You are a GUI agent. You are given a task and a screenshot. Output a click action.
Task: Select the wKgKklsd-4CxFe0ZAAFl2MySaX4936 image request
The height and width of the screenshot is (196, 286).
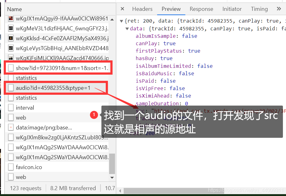tap(57, 38)
